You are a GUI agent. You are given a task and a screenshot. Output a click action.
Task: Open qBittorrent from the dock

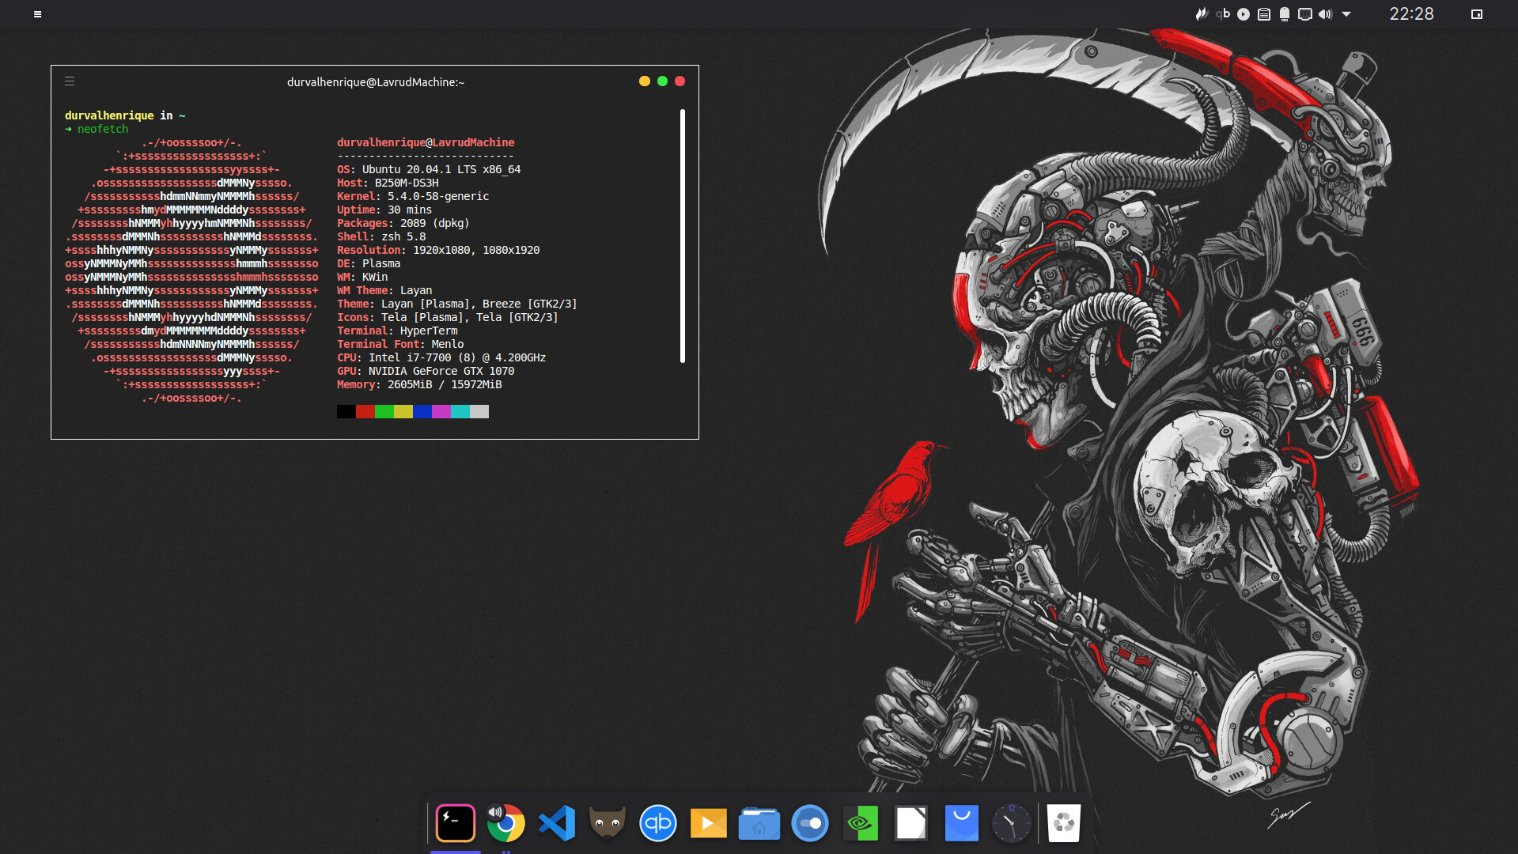(657, 823)
